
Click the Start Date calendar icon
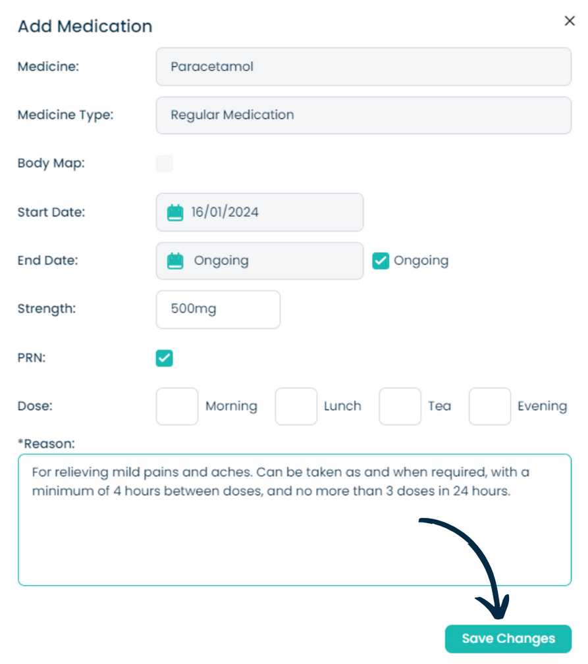[x=175, y=212]
